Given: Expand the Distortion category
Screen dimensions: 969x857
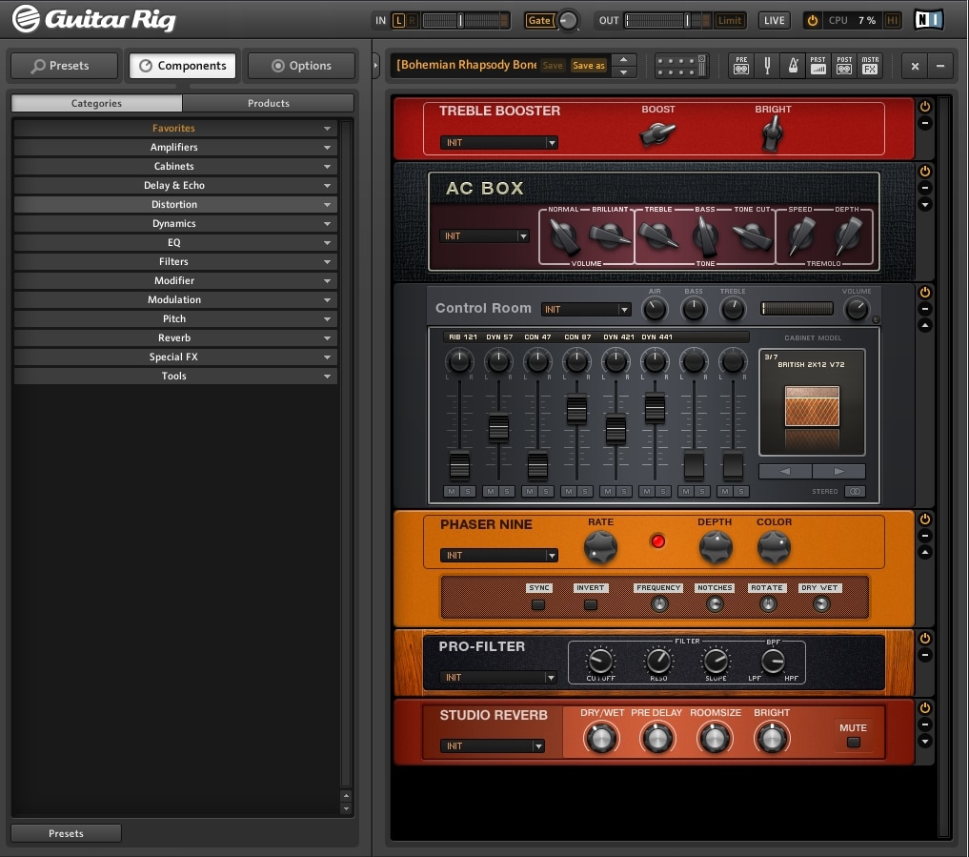Looking at the screenshot, I should click(175, 205).
